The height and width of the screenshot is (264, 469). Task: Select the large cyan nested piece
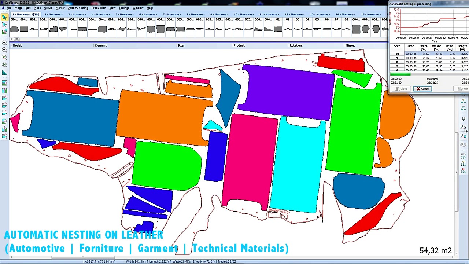298,165
